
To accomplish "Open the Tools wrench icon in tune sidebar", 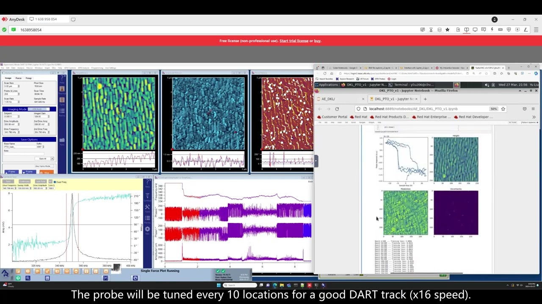I will pyautogui.click(x=147, y=207).
